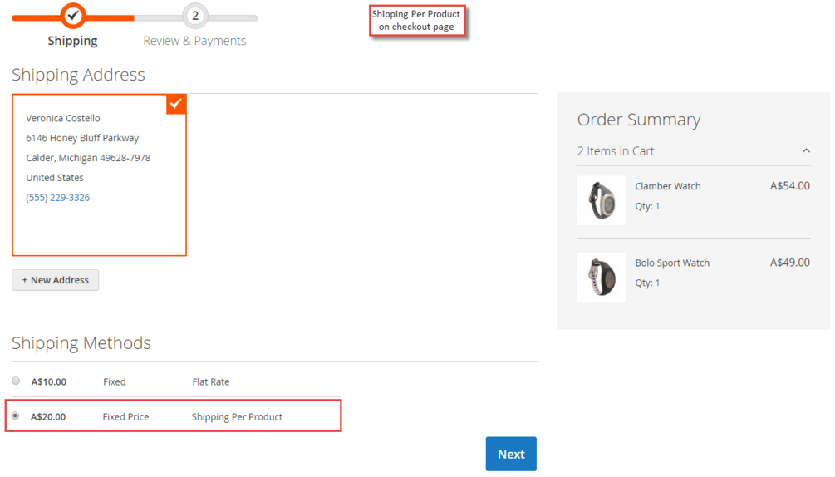This screenshot has width=835, height=477.
Task: Click the 2 Items in Cart heading
Action: [x=616, y=151]
